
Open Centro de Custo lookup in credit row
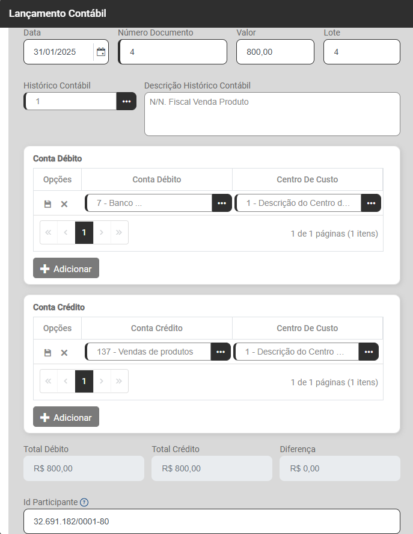369,352
